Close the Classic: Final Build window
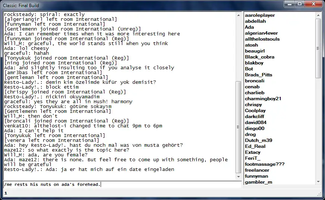The height and width of the screenshot is (200, 325). click(313, 4)
